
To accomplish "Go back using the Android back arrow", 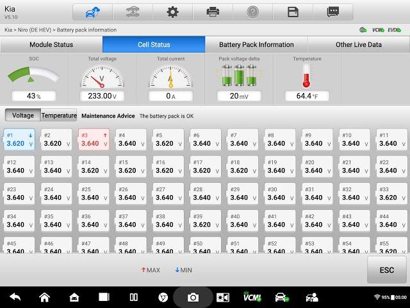I will click(x=15, y=297).
